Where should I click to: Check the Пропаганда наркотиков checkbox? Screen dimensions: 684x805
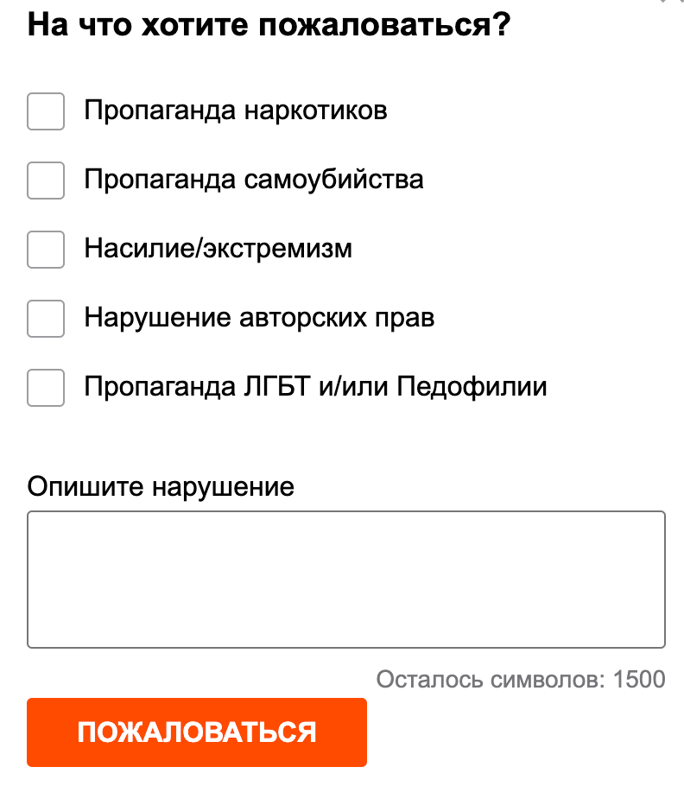[46, 111]
